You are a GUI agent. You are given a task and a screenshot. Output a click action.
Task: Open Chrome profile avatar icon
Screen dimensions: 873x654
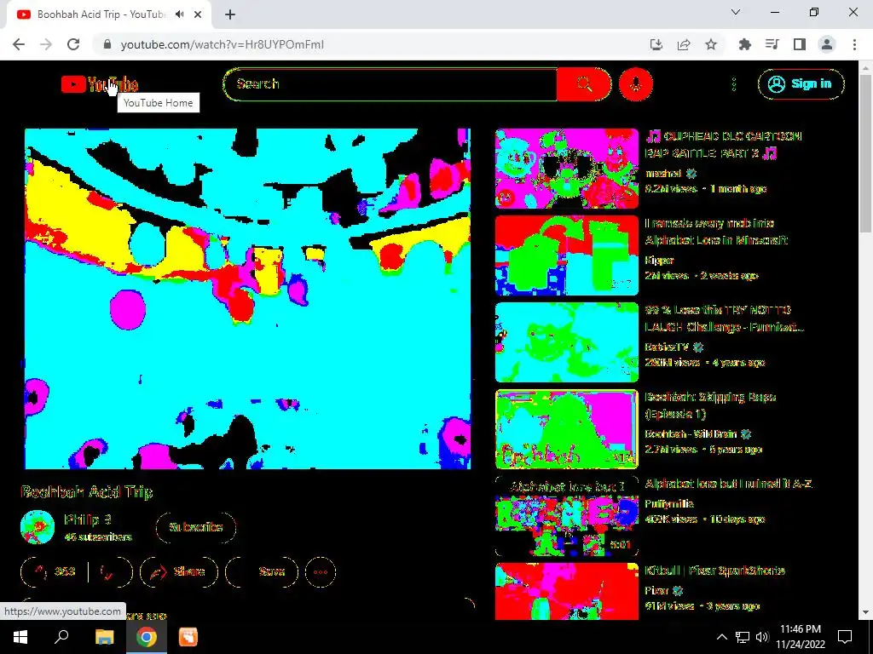827,44
